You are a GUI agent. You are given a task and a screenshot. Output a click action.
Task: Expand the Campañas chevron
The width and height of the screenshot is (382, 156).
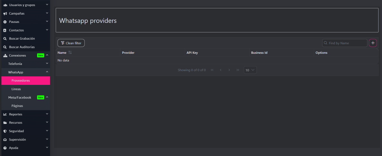coord(47,13)
